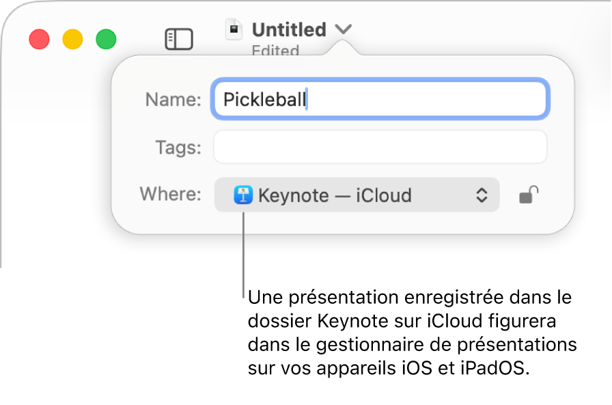612x405 pixels.
Task: Open the Keynote — iCloud dropdown
Action: [x=355, y=195]
